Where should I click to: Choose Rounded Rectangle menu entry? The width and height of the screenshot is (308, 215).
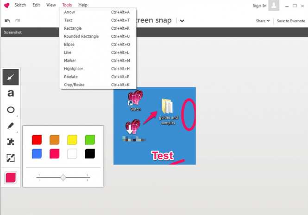coord(98,36)
